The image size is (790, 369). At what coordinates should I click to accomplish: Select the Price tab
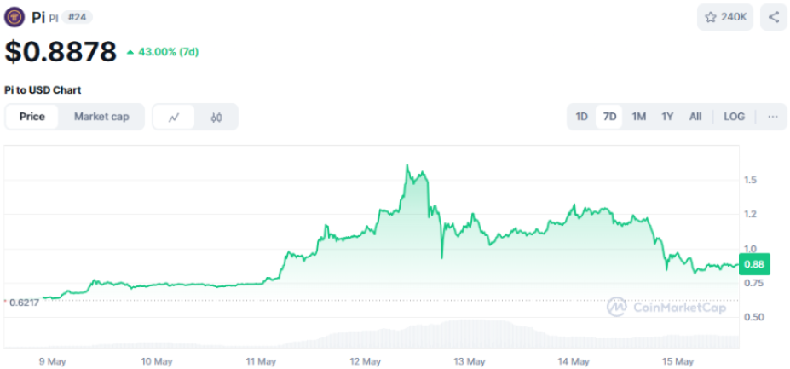[32, 117]
